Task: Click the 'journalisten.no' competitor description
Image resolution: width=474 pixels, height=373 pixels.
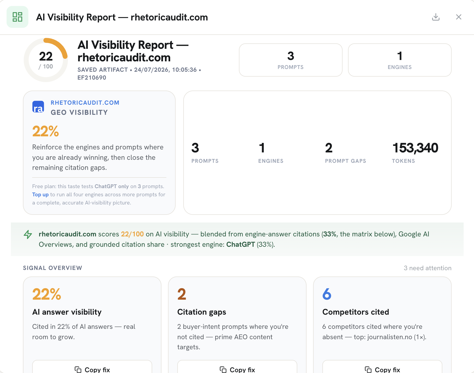Action: [374, 332]
